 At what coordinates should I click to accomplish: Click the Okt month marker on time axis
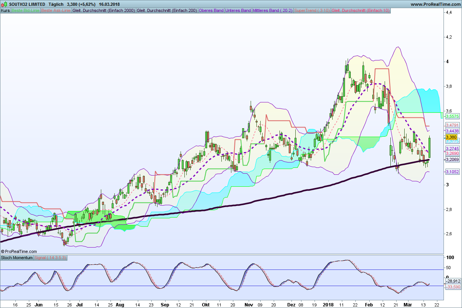206,304
